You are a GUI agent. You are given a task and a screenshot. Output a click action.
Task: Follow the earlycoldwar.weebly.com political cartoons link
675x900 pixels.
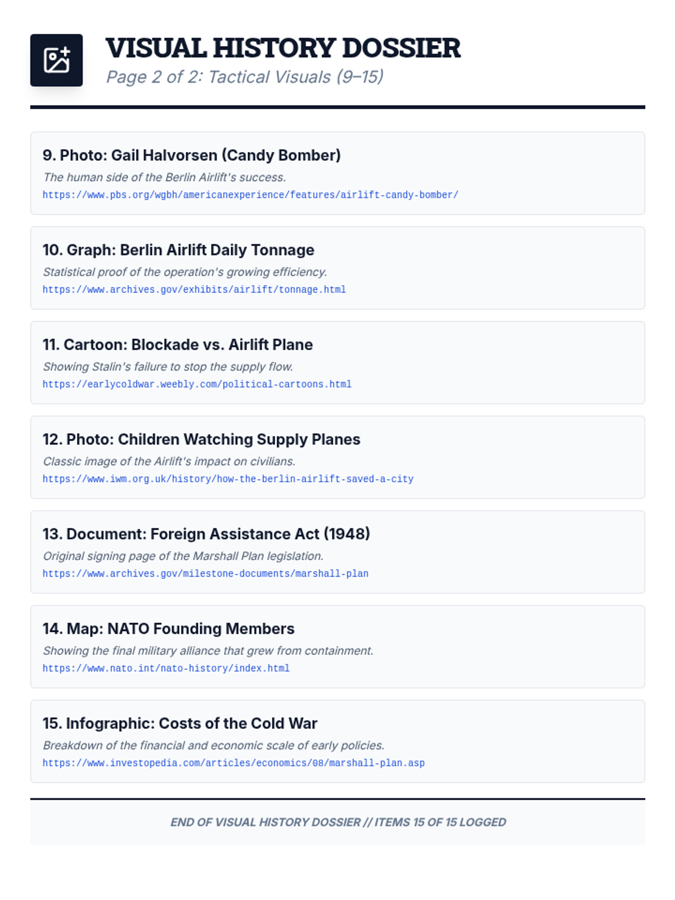[197, 385]
